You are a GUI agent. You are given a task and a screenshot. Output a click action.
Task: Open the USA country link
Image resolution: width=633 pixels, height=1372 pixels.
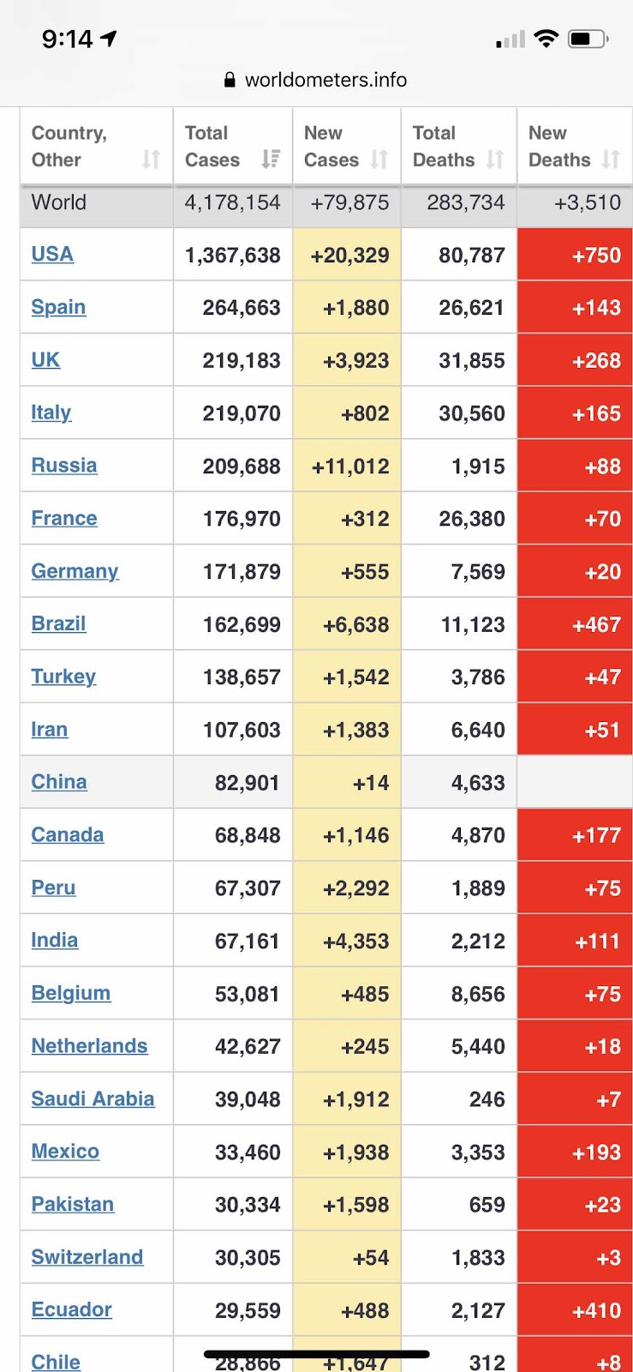point(52,254)
